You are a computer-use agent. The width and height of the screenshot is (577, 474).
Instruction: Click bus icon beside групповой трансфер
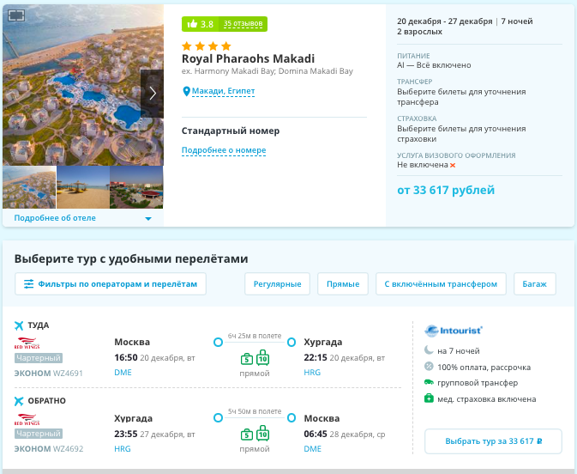tap(429, 382)
